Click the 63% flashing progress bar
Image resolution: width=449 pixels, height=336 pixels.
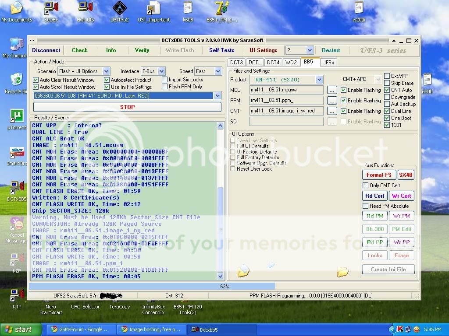[224, 286]
